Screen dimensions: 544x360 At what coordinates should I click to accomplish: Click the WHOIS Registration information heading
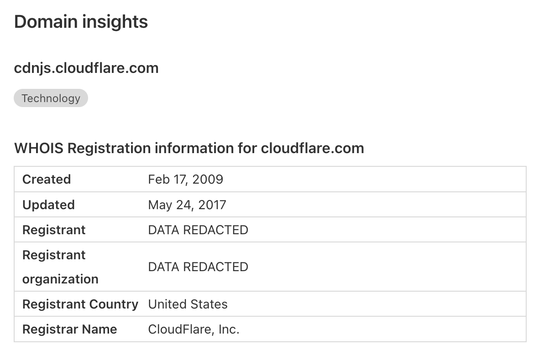point(189,148)
